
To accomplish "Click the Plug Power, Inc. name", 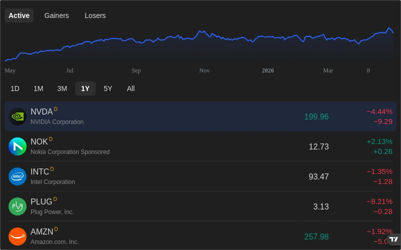I will pyautogui.click(x=52, y=211).
